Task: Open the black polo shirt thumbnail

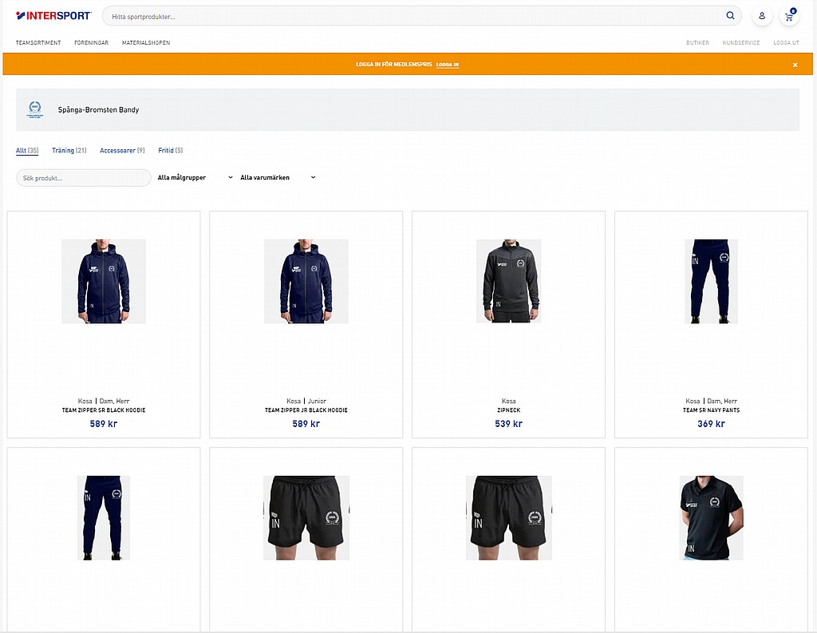Action: tap(711, 518)
